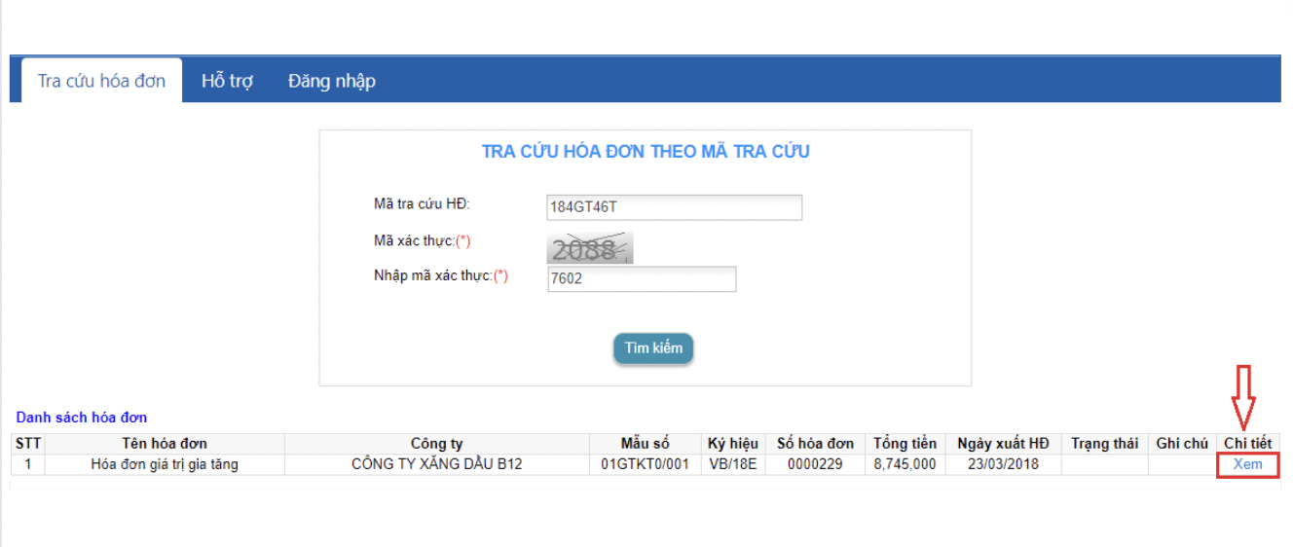Viewport: 1293px width, 547px height.
Task: Click the Mẫu số column header
Action: tap(645, 444)
